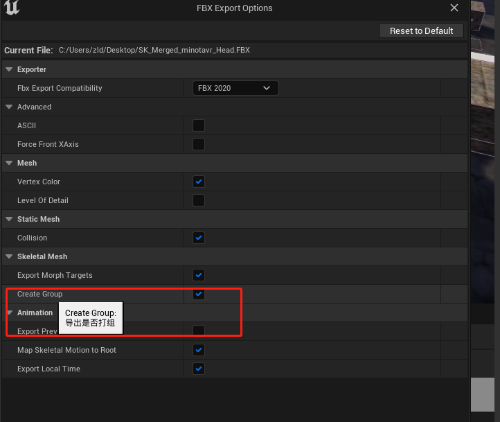The width and height of the screenshot is (500, 422).
Task: Click the Fbx Export Compatibility label
Action: [x=60, y=88]
